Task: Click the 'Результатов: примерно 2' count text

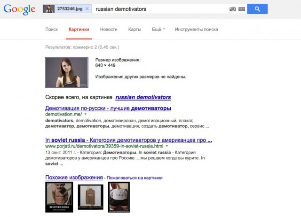Action: point(82,47)
